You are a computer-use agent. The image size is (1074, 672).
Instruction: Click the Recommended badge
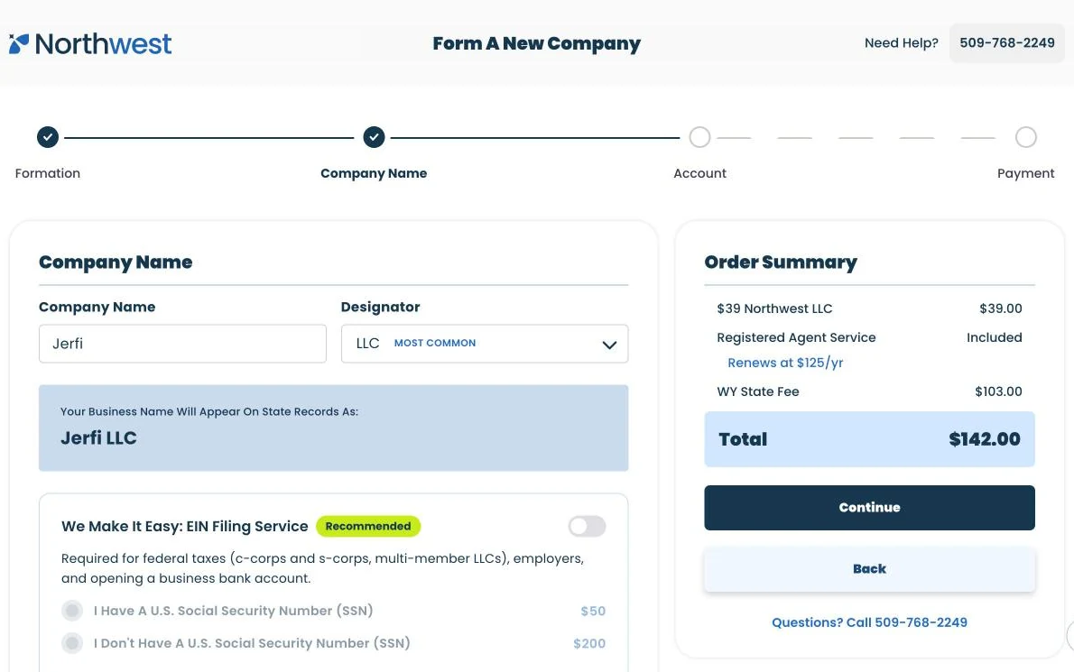[368, 526]
